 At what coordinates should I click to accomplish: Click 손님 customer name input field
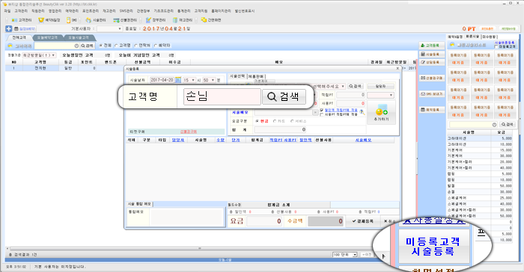click(222, 97)
